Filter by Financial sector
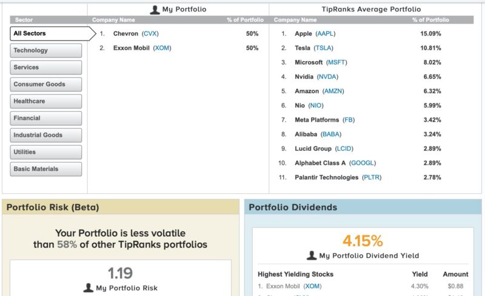Screen dimensions: 485x296 click(46, 118)
